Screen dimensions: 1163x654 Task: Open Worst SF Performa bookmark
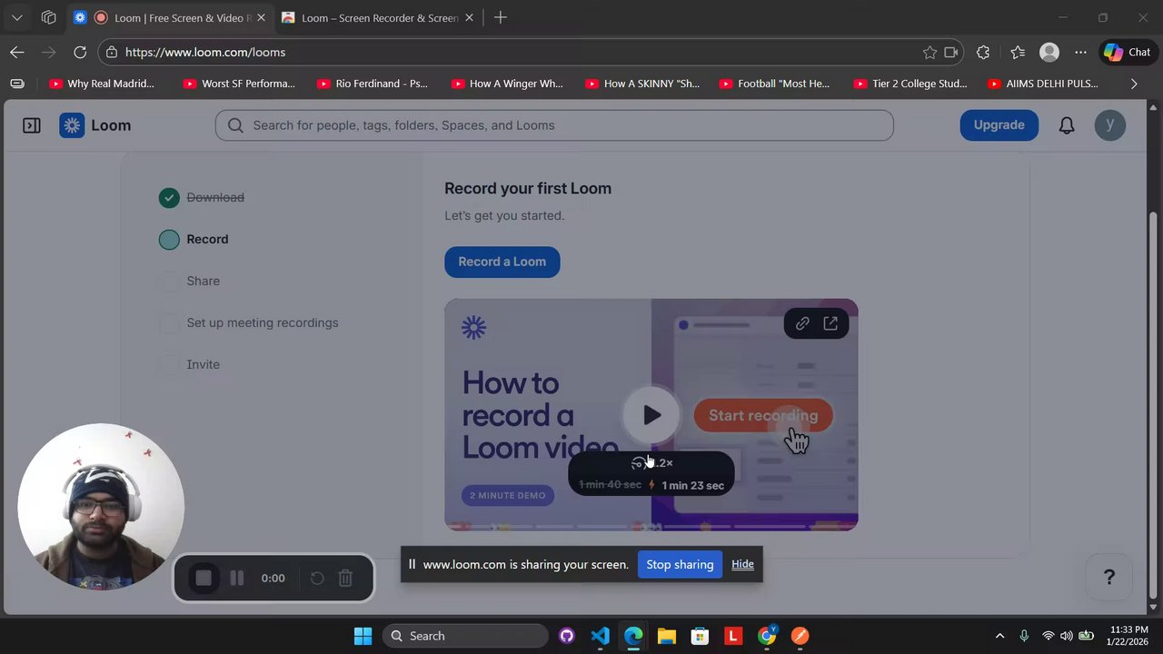pyautogui.click(x=239, y=84)
